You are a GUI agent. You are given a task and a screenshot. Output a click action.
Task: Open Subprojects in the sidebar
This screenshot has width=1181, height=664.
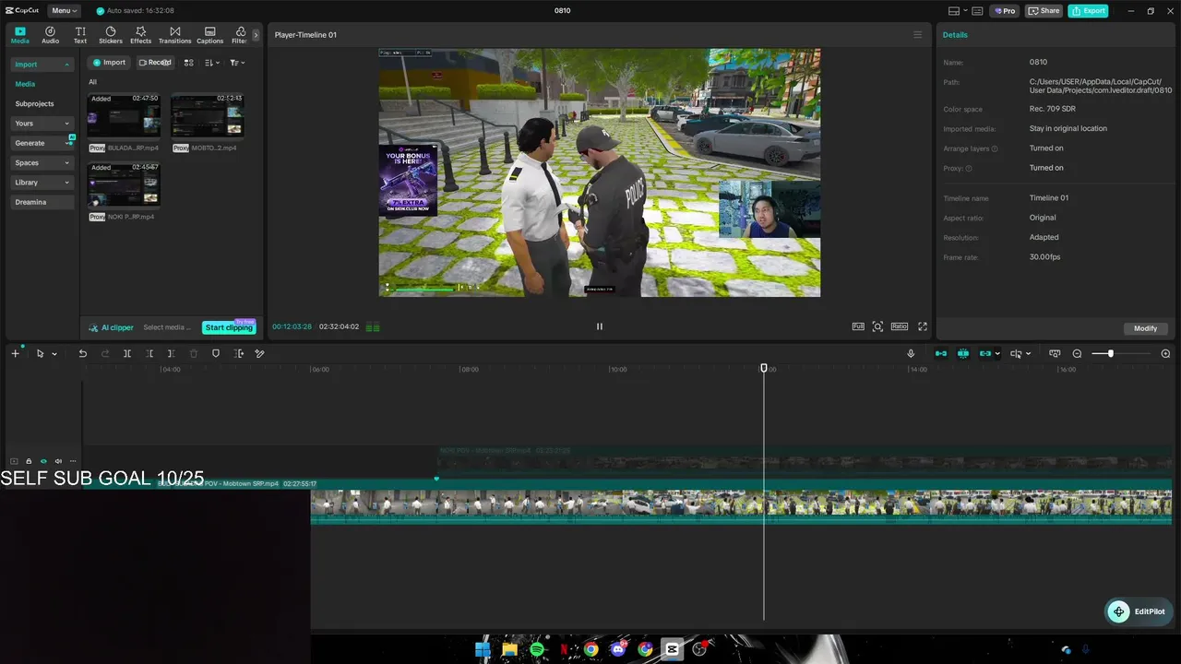(35, 104)
